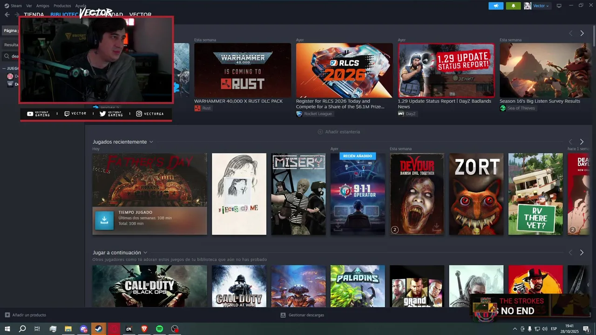This screenshot has height=335, width=596.
Task: Open the Season 16's Big Listen Survey Results news
Action: [545, 70]
